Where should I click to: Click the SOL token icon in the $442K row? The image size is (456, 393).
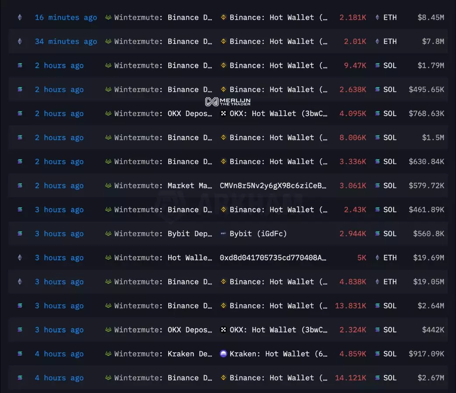(x=378, y=329)
